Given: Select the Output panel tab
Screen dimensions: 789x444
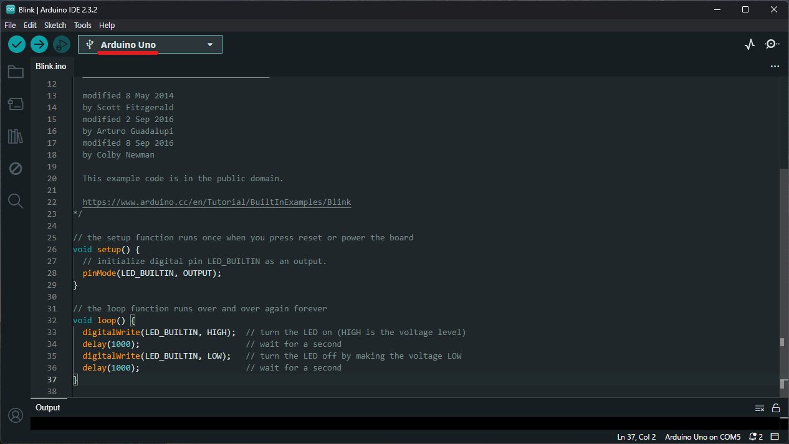Looking at the screenshot, I should 48,408.
